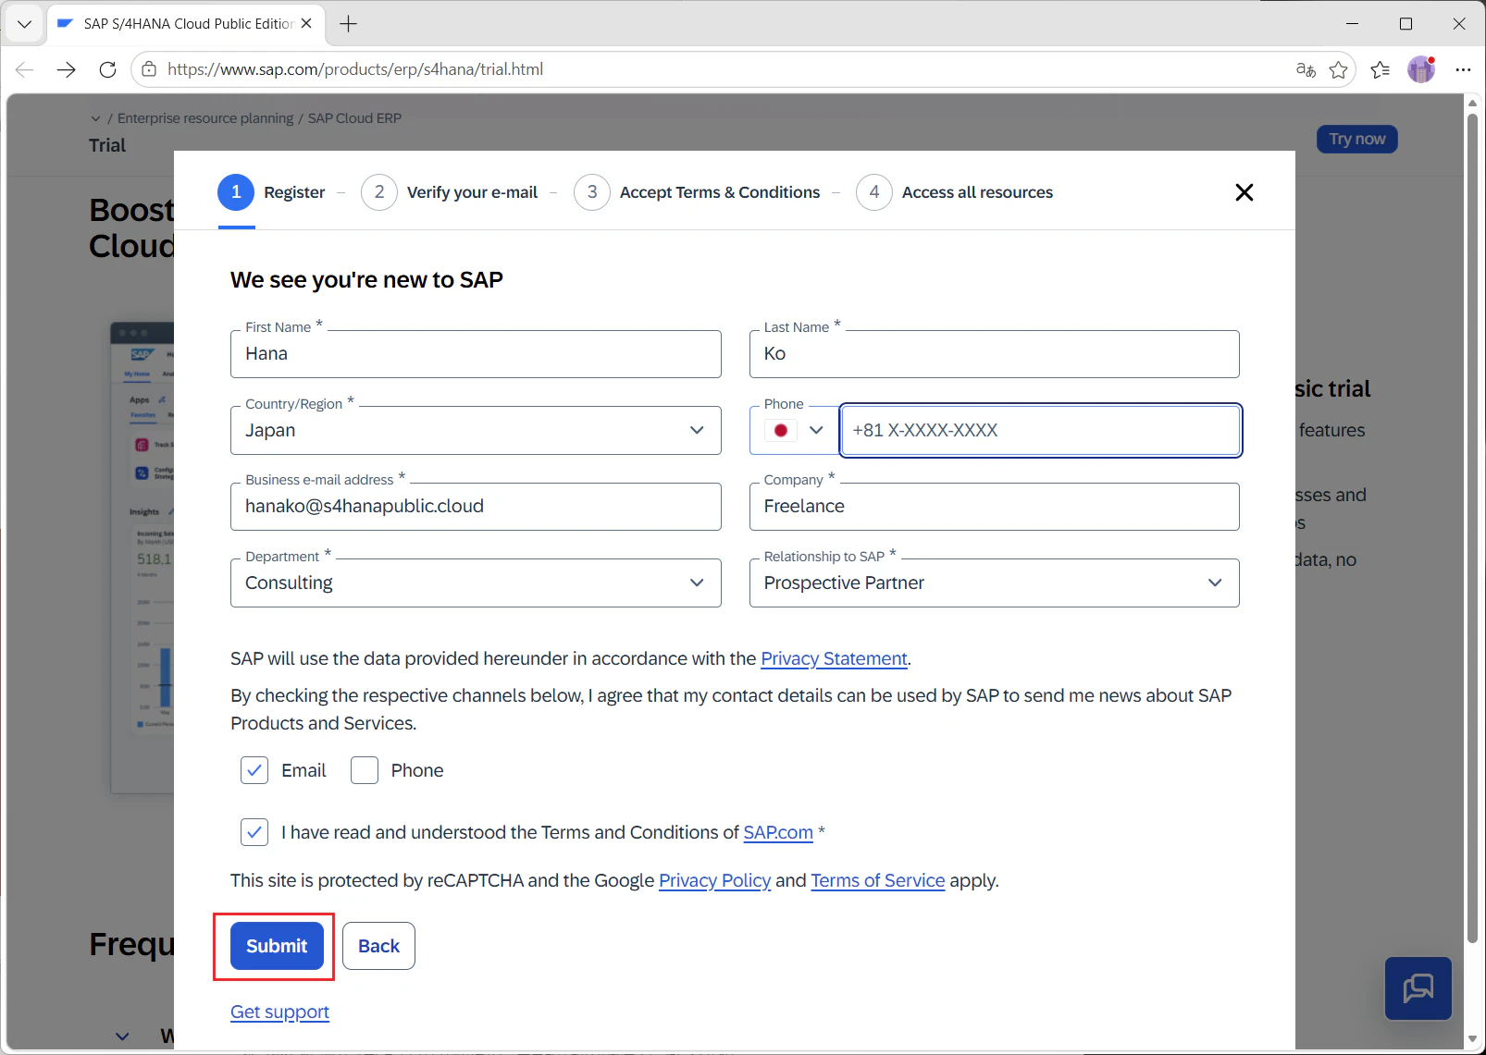Screen dimensions: 1486x1055
Task: Click the phone number input field
Action: pos(1041,431)
